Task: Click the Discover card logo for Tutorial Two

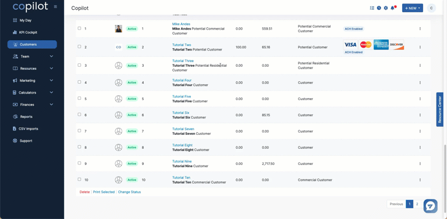Action: pyautogui.click(x=396, y=45)
